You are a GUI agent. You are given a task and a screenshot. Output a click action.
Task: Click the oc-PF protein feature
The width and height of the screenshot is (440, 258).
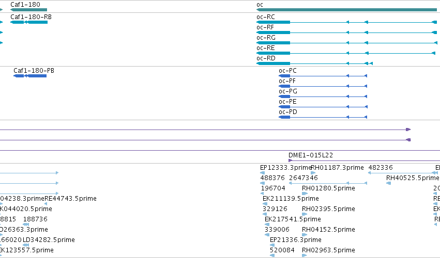[x=323, y=86]
